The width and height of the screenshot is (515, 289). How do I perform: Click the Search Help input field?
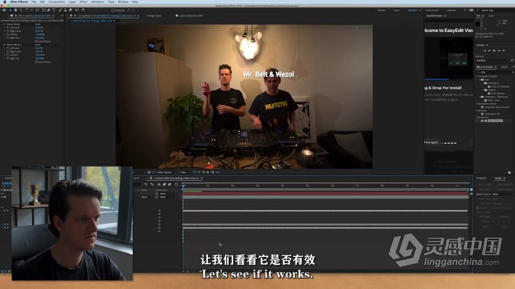click(x=496, y=10)
